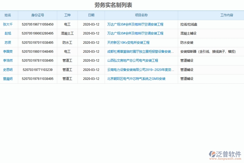Click the 日期 column header

coord(91,15)
